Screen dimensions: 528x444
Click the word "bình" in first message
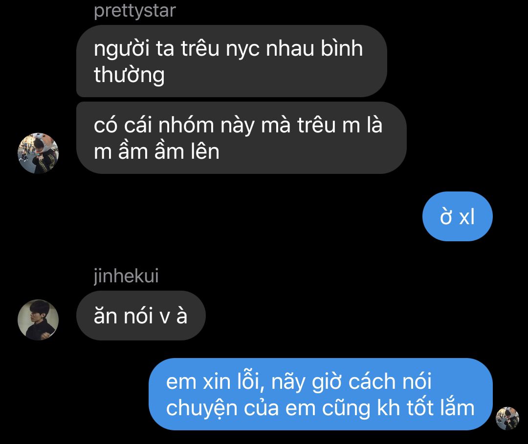341,48
